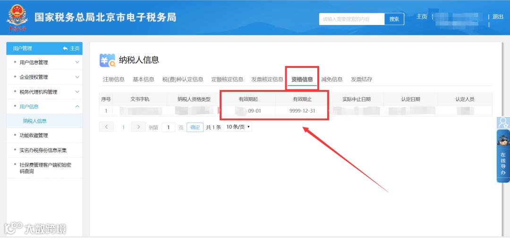Go to previous page arrow in pagination
Screen dimensions: 510x238
tap(106, 127)
